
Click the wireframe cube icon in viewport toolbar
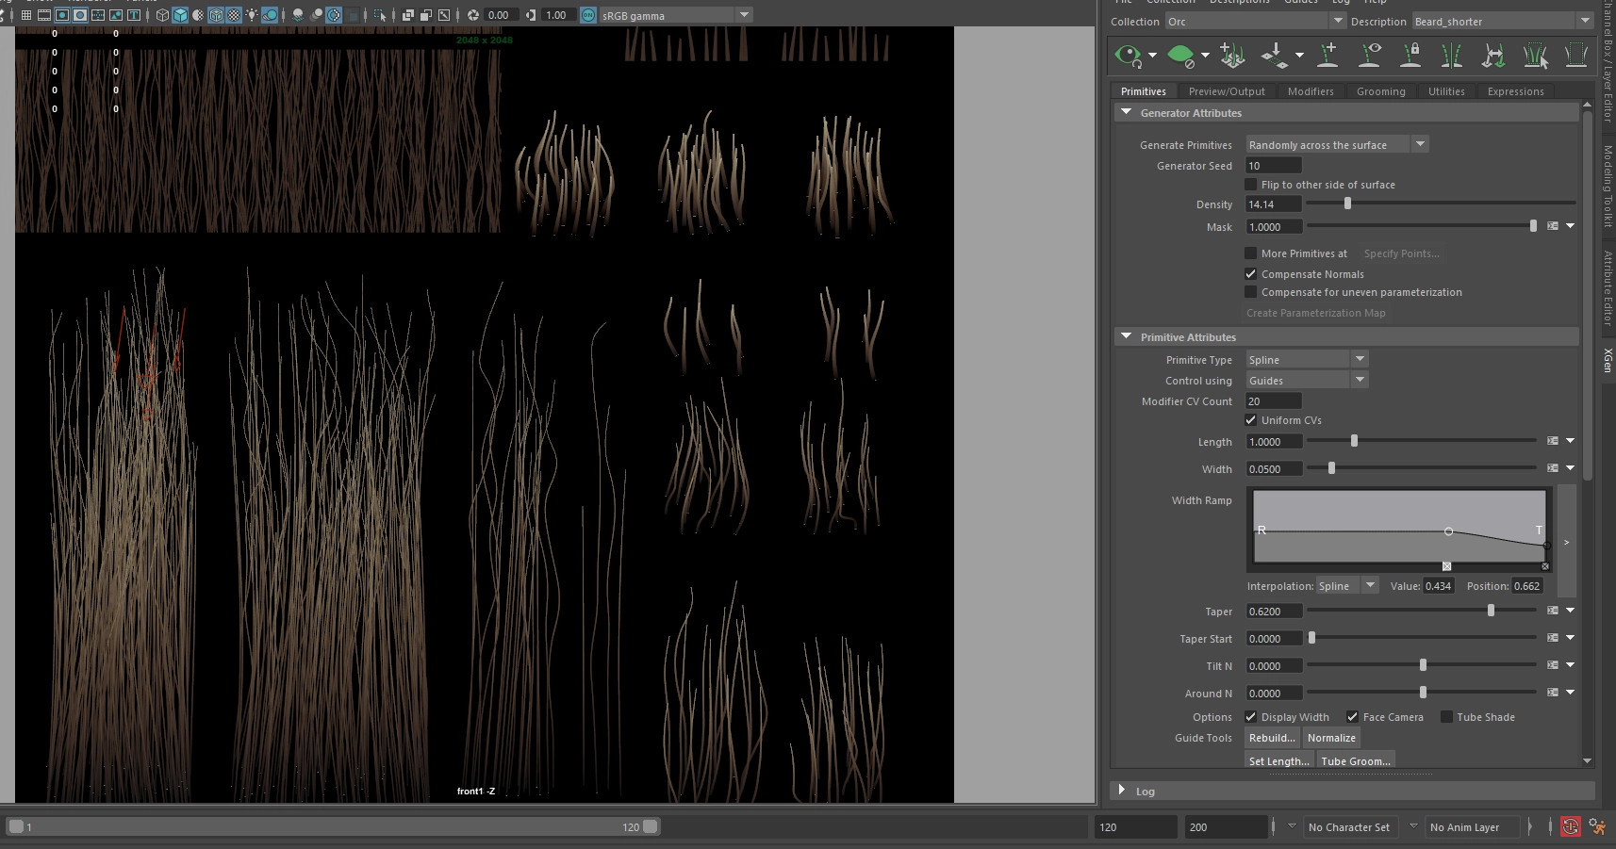pyautogui.click(x=162, y=15)
